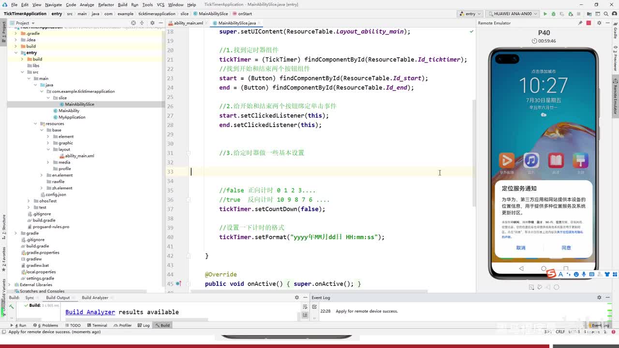Open the Refactor menu
The width and height of the screenshot is (619, 348).
point(106,5)
